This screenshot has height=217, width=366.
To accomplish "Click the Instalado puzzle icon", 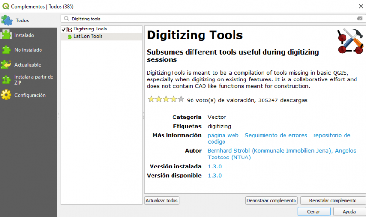I will (6, 35).
